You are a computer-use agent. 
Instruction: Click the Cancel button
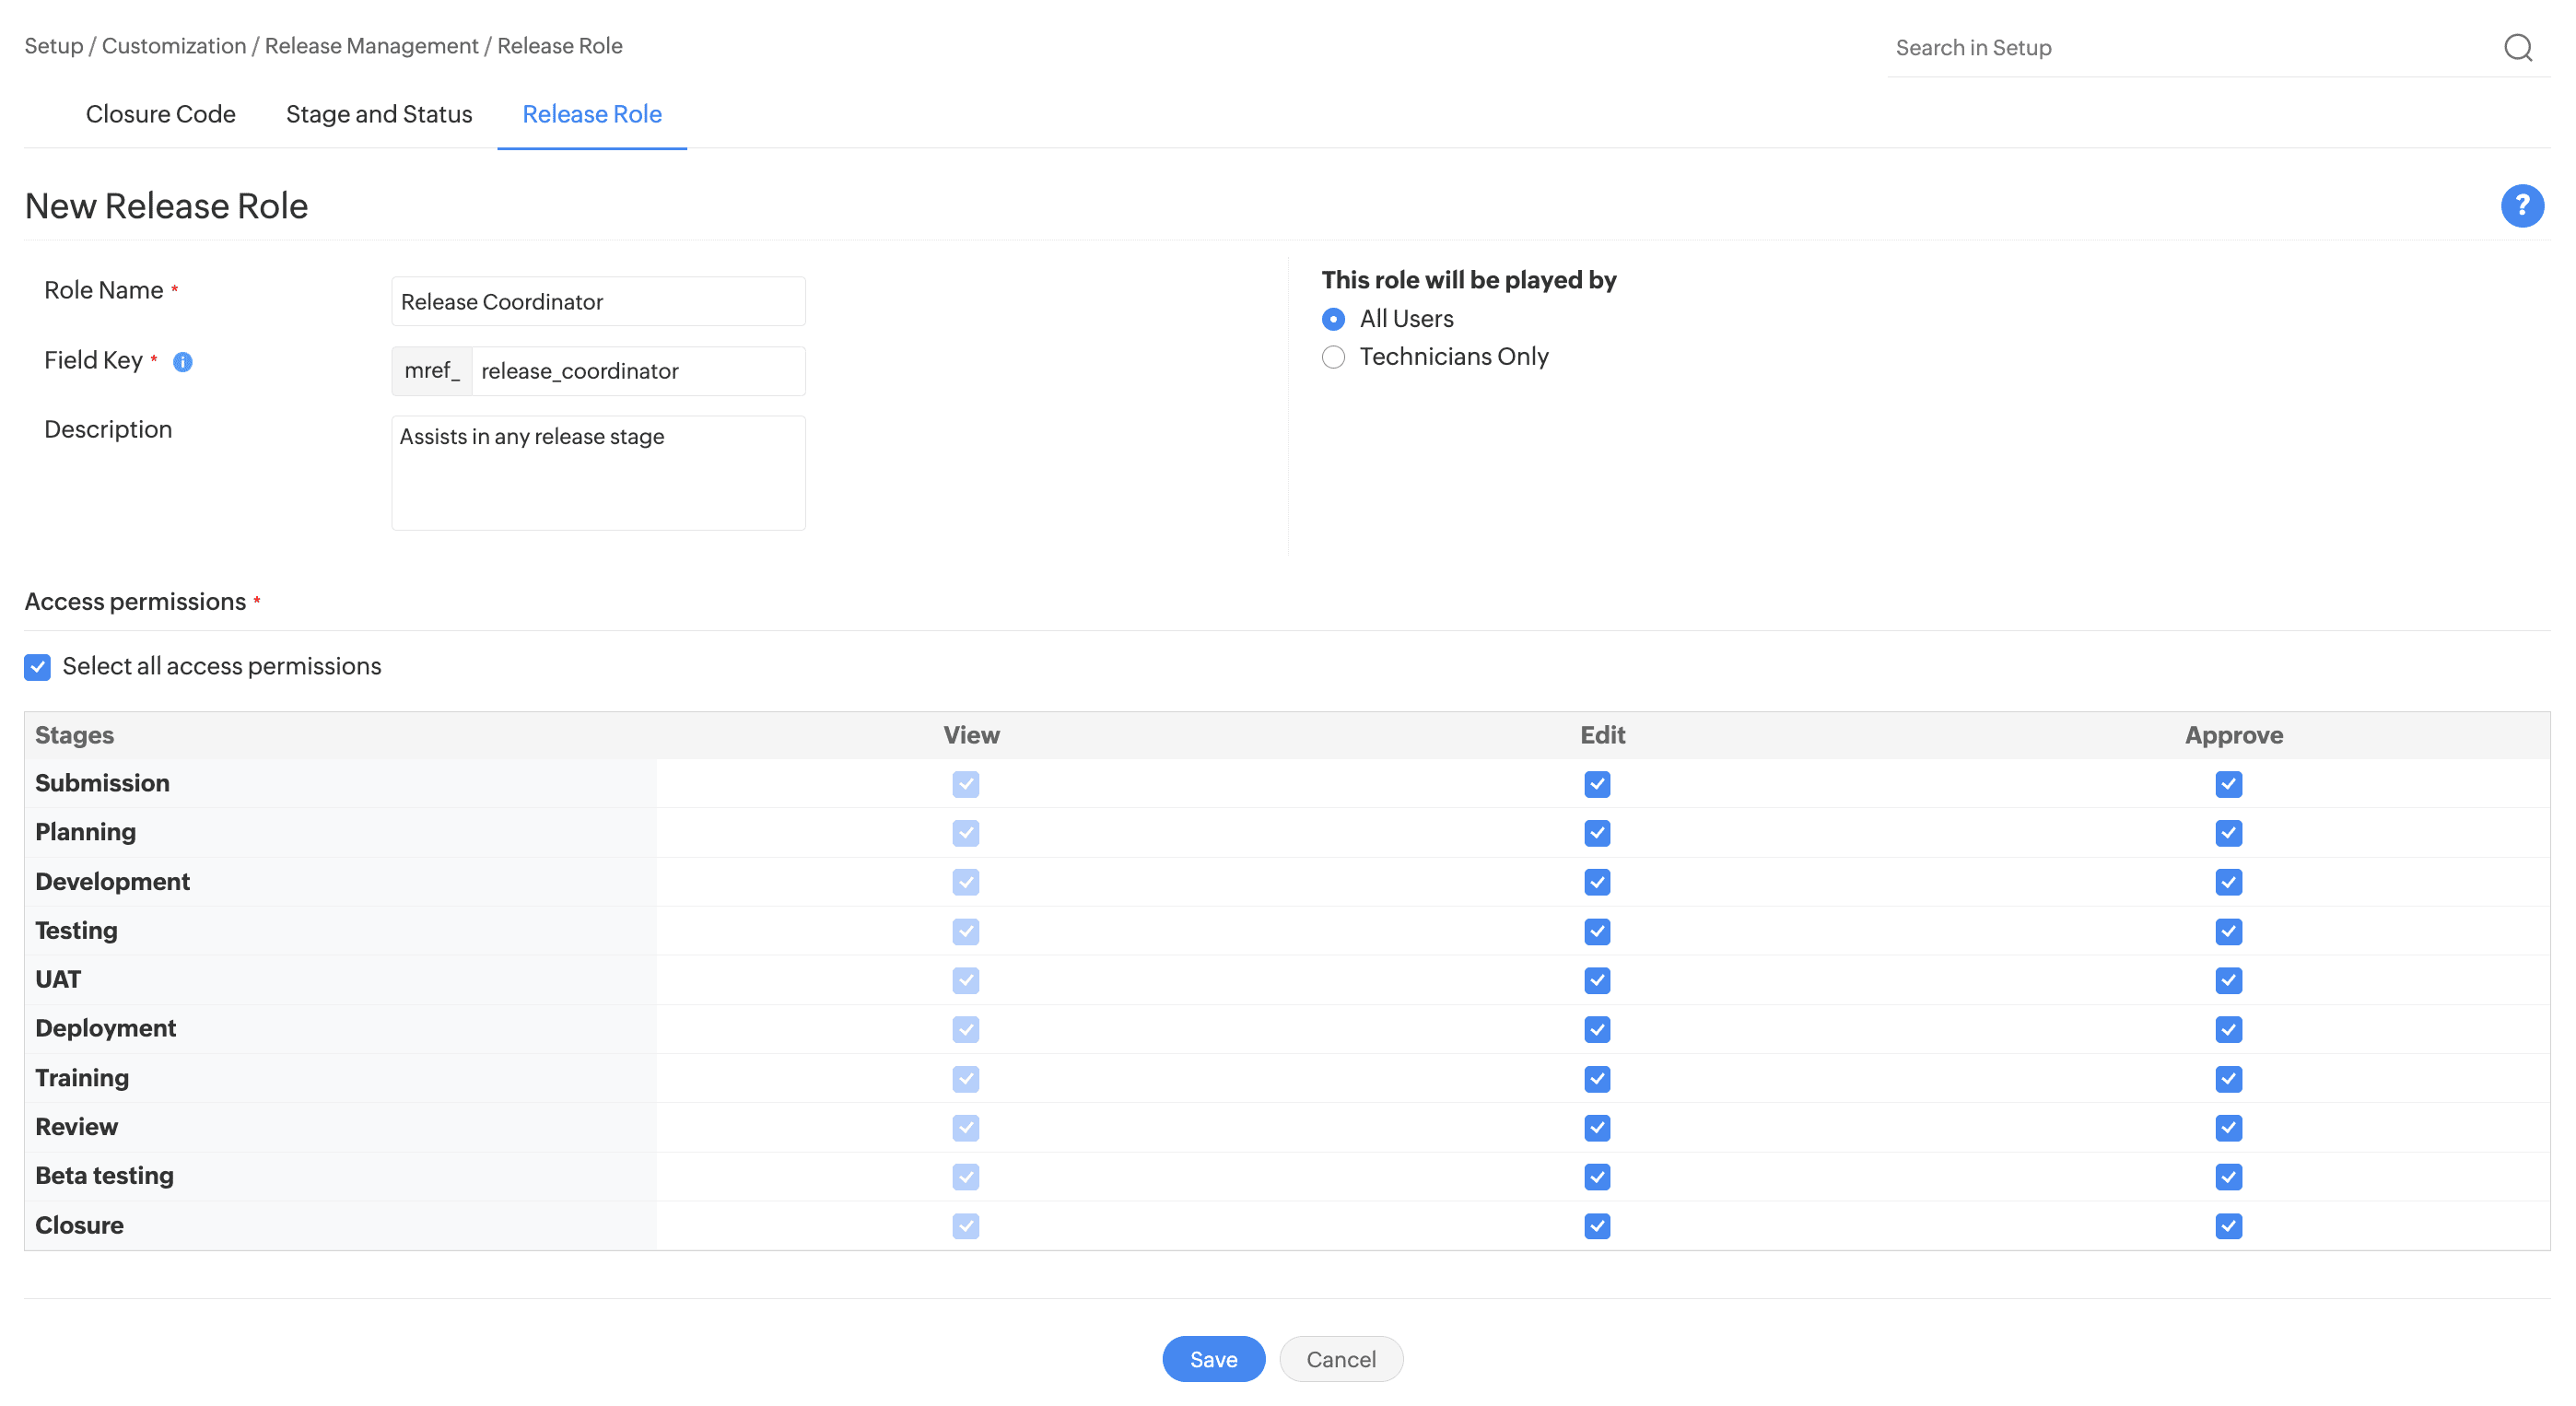[x=1340, y=1359]
